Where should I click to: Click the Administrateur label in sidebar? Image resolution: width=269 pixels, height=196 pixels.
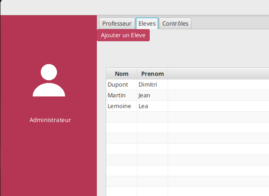click(50, 120)
